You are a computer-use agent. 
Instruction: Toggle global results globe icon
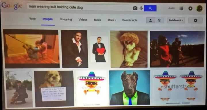click(159, 20)
